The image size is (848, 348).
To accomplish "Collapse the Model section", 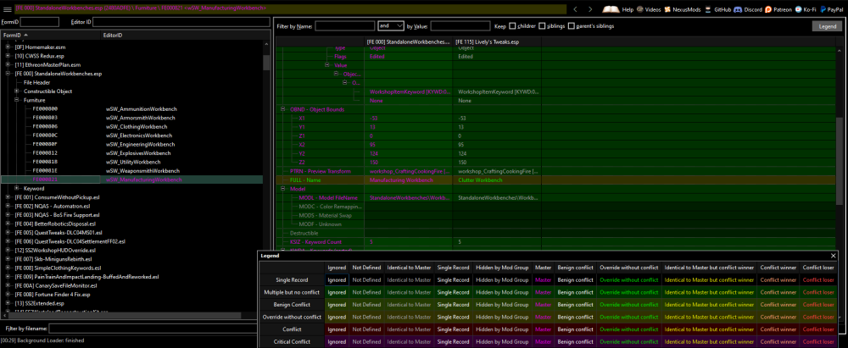I will click(283, 189).
